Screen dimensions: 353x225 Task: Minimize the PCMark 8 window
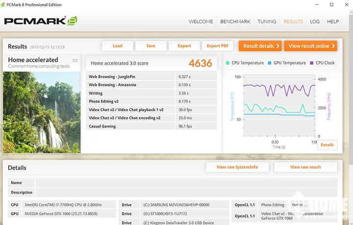coord(317,4)
